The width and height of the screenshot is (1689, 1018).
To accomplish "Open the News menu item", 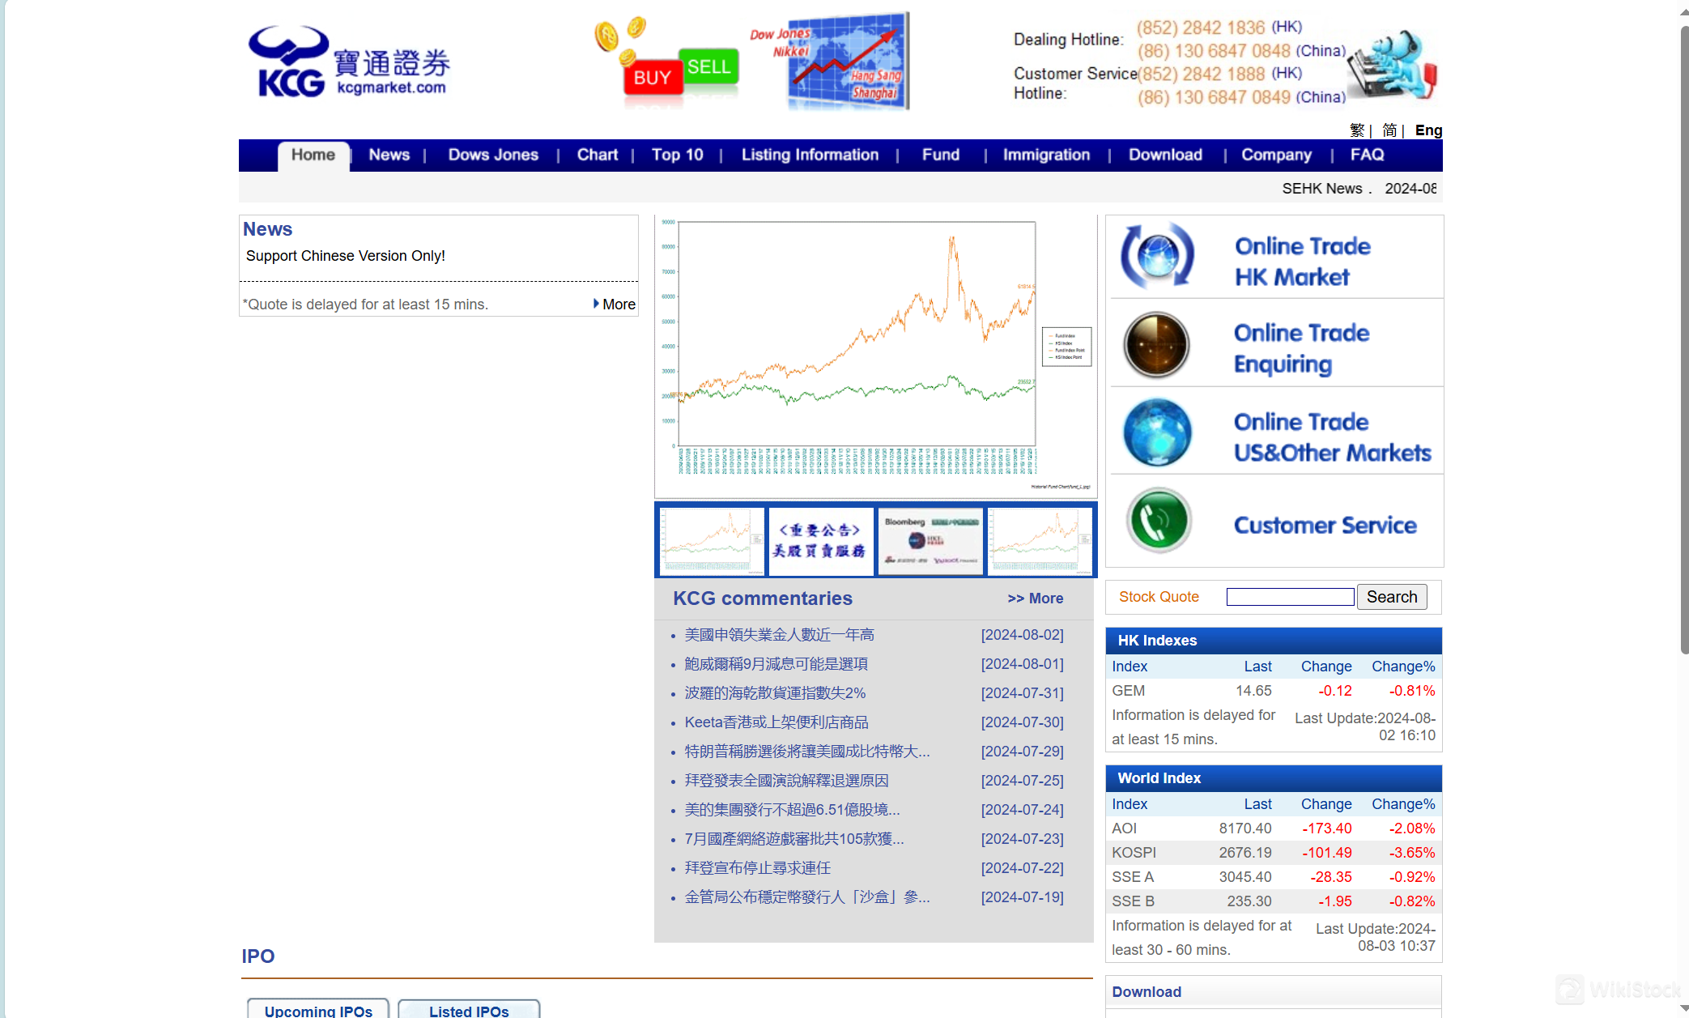I will [389, 155].
